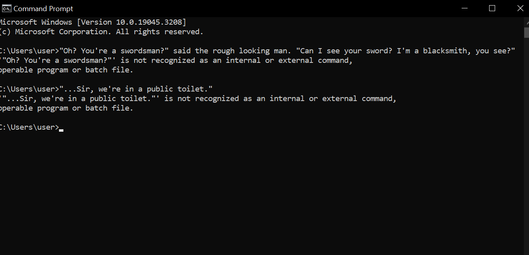Viewport: 529px width, 255px height.
Task: Click the "Command Prompt" title text
Action: (x=43, y=8)
